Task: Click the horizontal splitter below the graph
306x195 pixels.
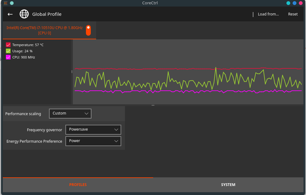Action: pyautogui.click(x=153, y=105)
